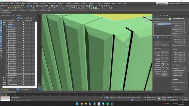Click the Max Boards value field
Screen dimensions: 189x106
[181, 83]
